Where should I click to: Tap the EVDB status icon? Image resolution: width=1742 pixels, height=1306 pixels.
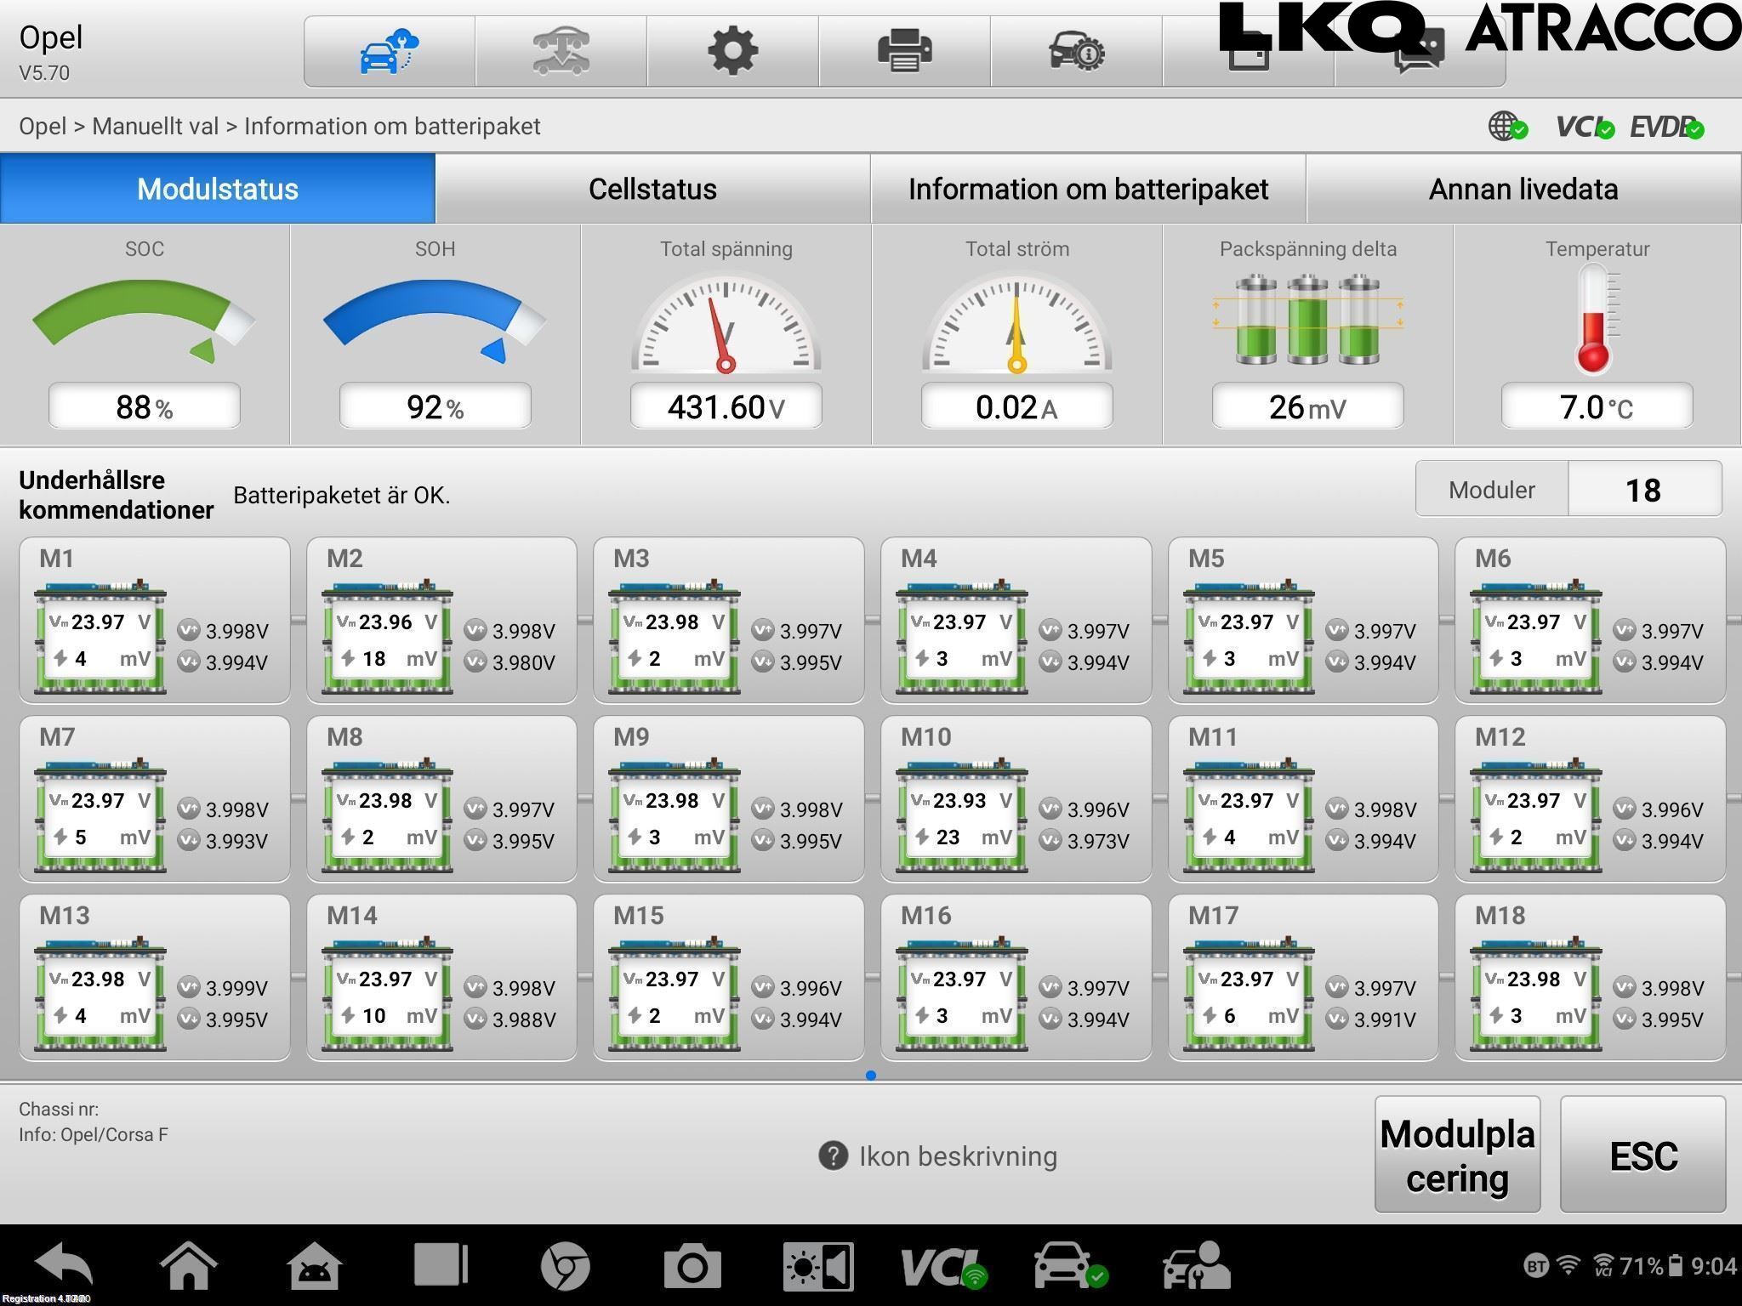[1666, 127]
